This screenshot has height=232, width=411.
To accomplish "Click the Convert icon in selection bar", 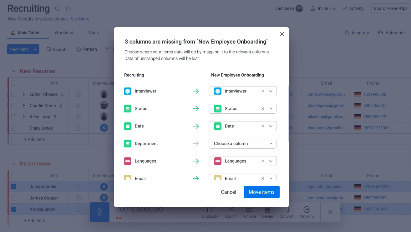I will point(288,210).
